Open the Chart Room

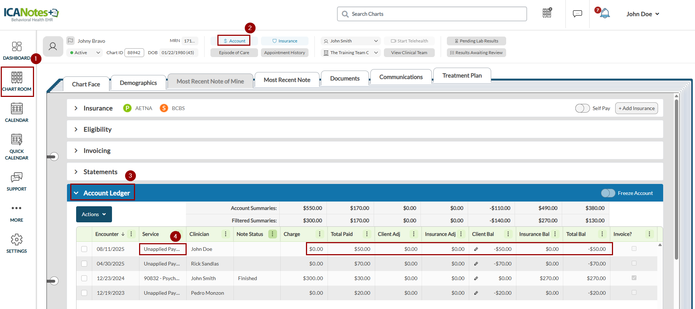tap(17, 82)
